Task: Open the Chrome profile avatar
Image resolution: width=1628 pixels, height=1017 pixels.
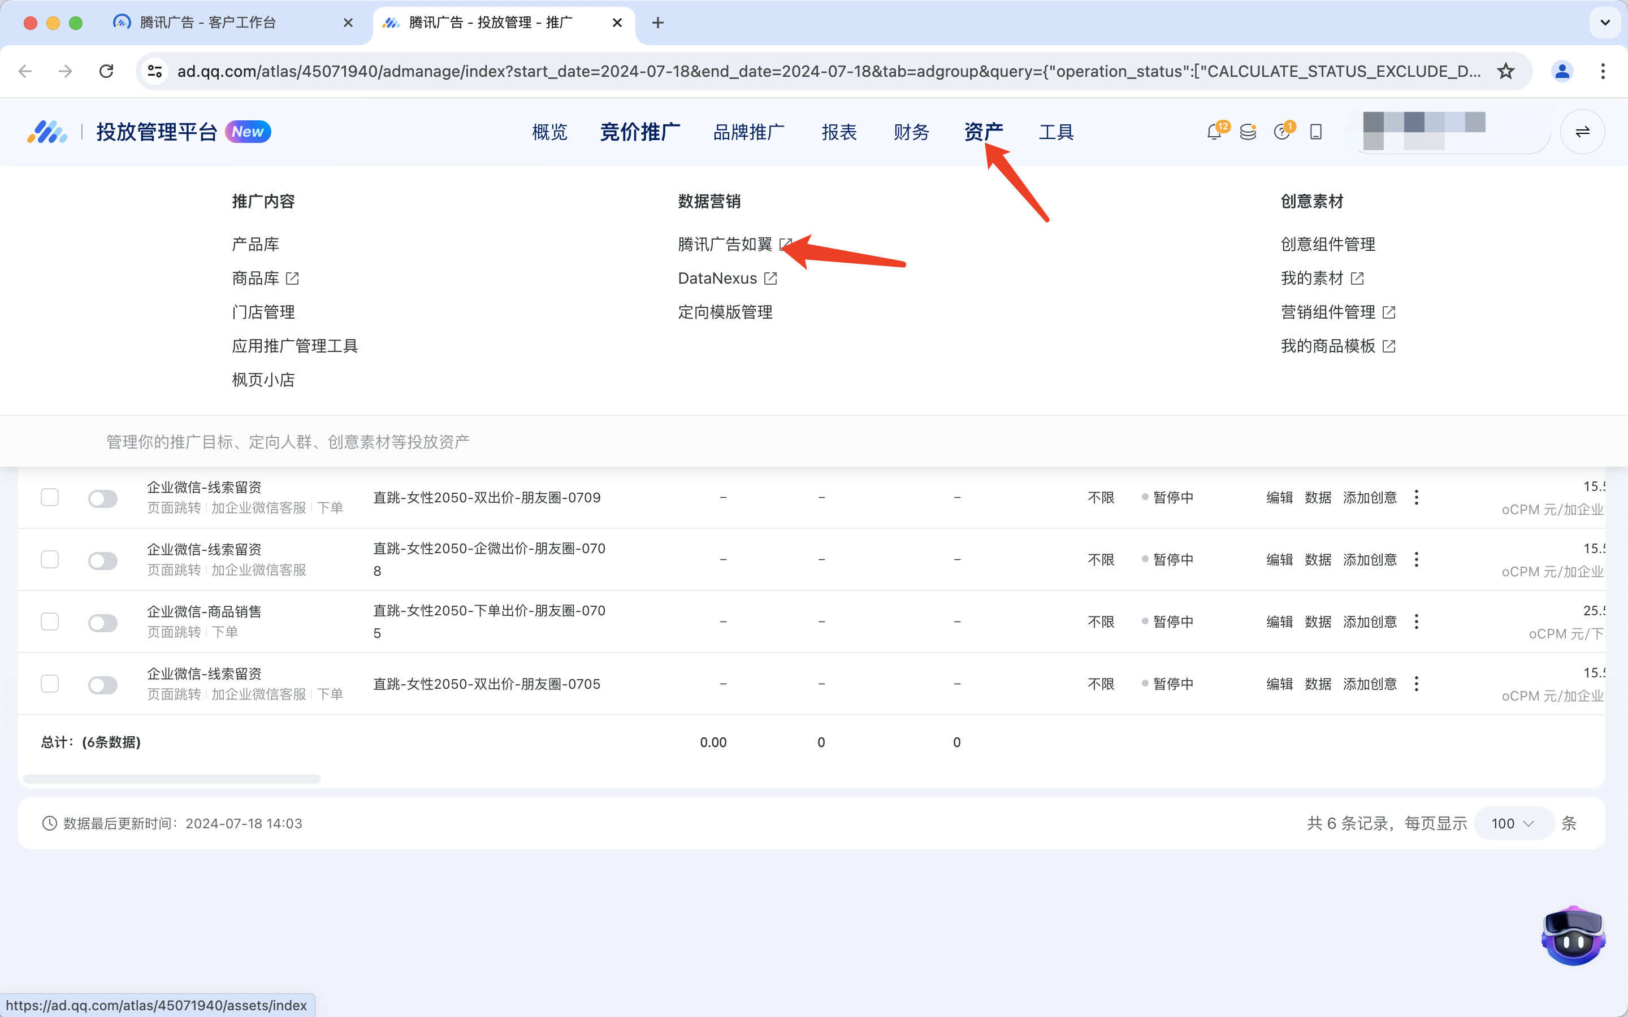Action: [1562, 71]
